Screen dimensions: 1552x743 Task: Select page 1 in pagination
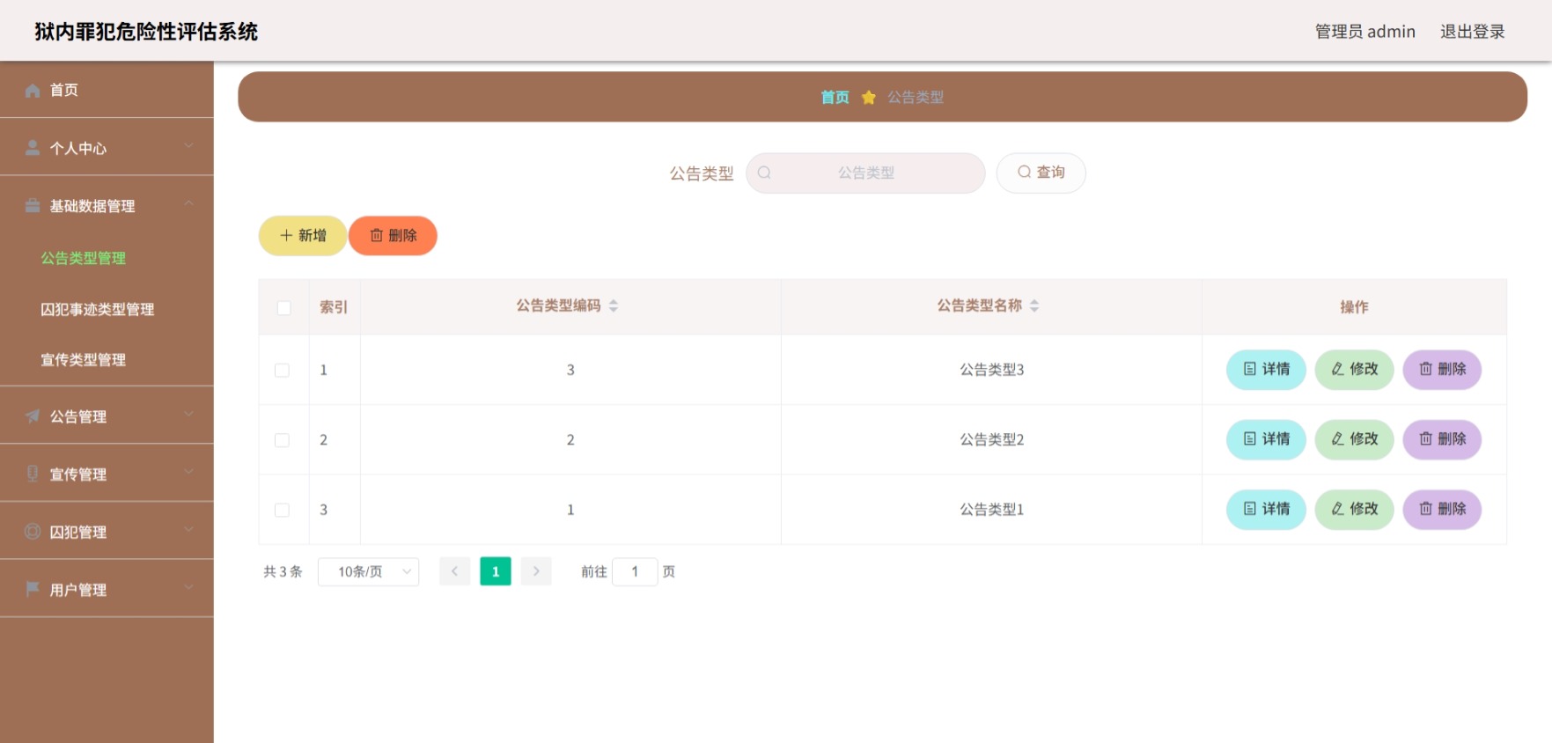(496, 571)
